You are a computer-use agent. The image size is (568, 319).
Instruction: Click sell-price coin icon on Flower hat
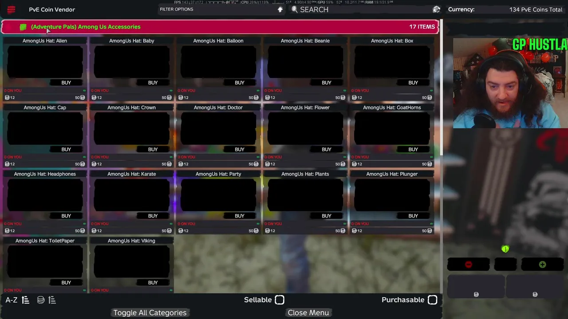click(267, 164)
